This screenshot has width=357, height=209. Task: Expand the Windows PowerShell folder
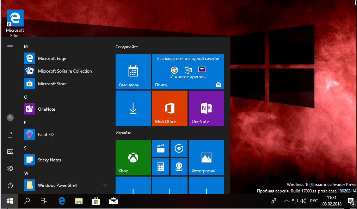105,185
